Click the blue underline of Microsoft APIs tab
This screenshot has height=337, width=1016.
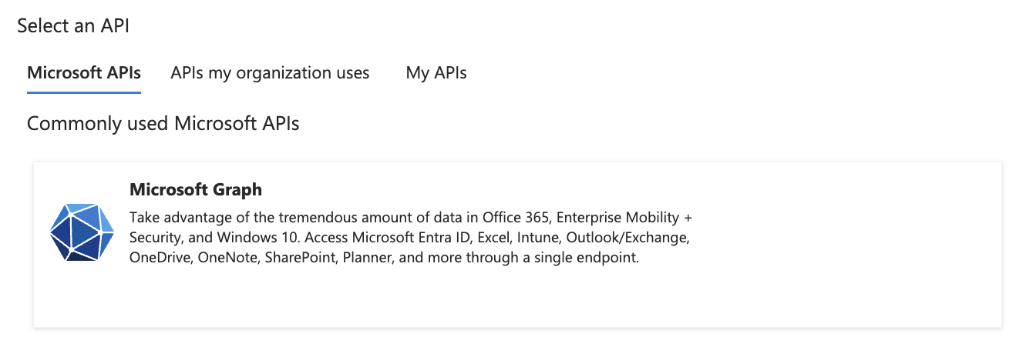coord(84,92)
